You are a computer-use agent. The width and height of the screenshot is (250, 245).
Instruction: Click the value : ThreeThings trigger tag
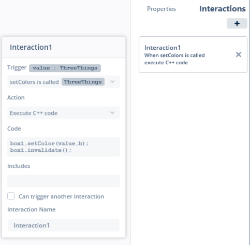coord(65,68)
